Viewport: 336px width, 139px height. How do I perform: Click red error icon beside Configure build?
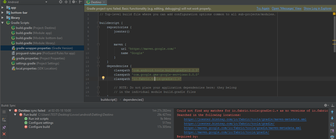[x=26, y=127]
